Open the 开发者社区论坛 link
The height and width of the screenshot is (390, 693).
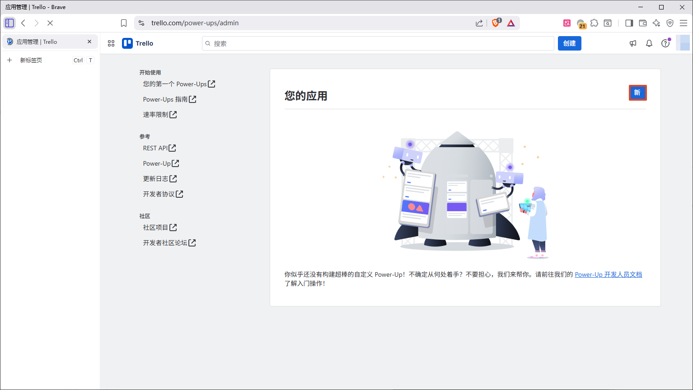tap(169, 243)
